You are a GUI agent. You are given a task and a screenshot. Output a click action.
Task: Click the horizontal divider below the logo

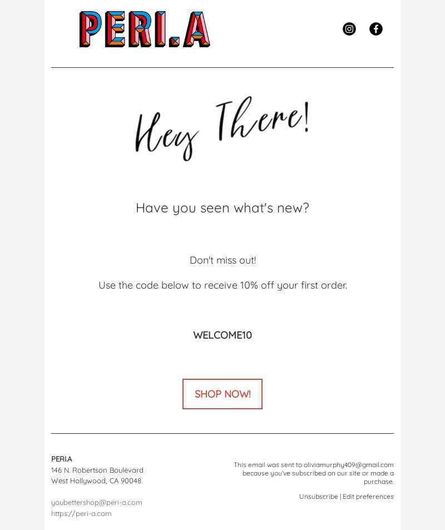222,68
